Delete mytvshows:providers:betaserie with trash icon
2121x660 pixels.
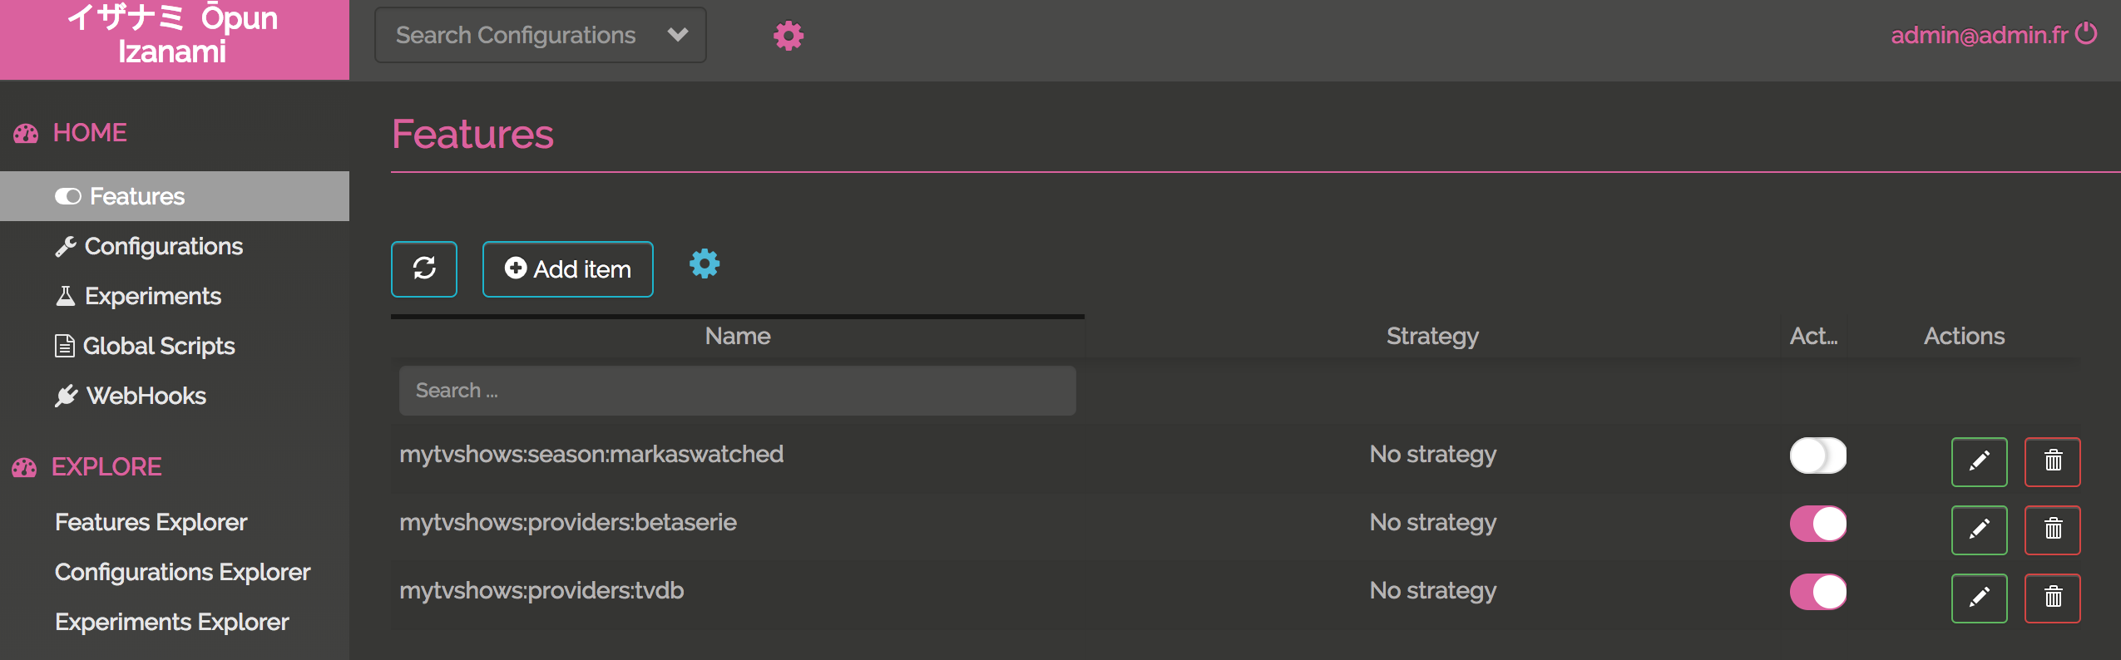(2053, 529)
